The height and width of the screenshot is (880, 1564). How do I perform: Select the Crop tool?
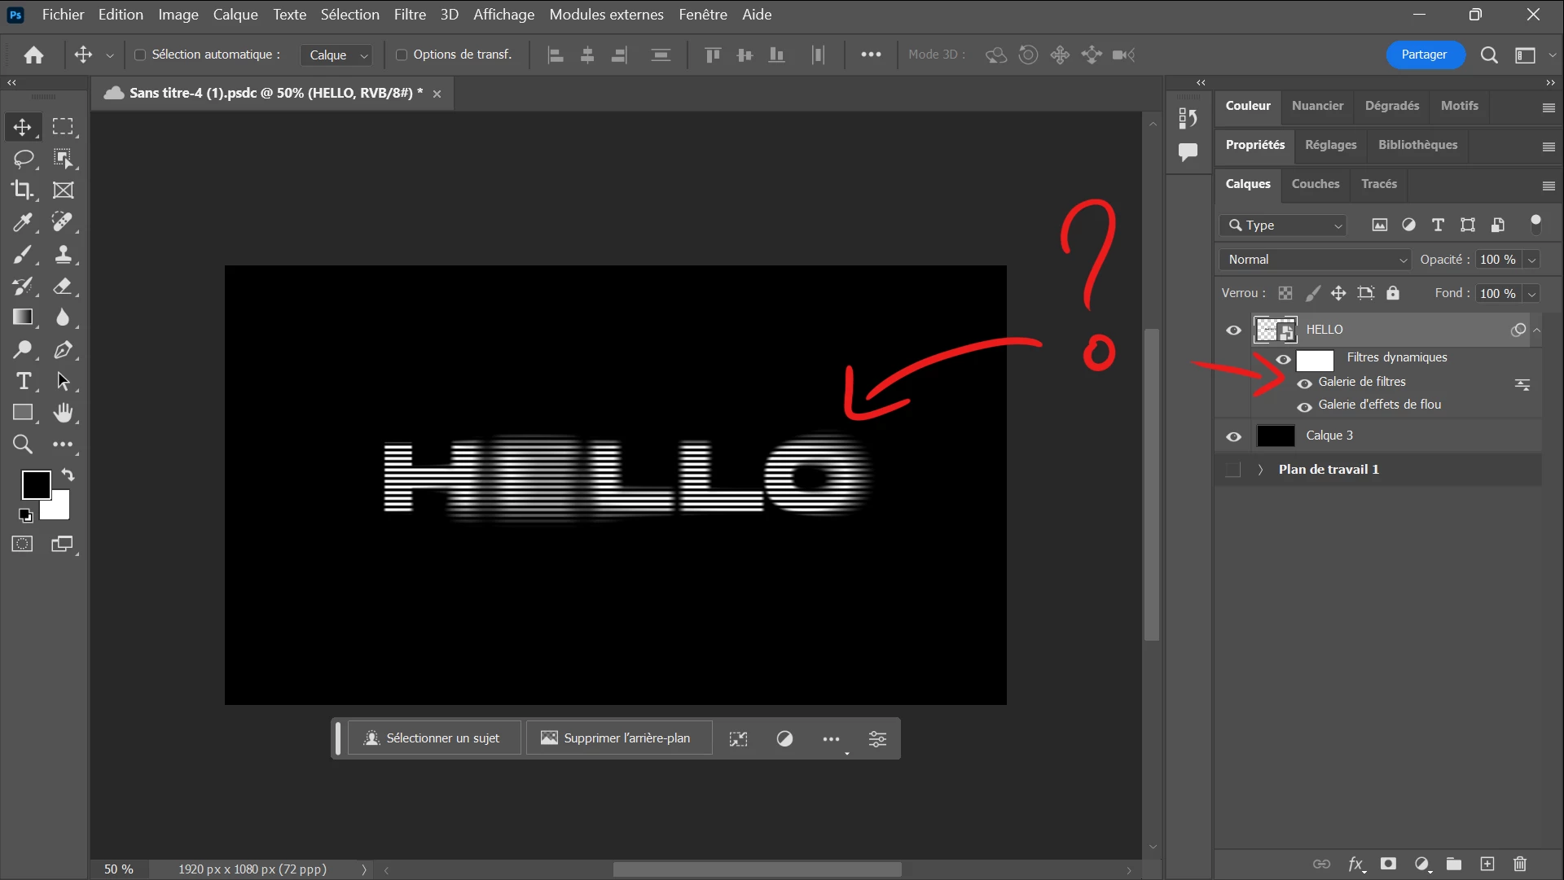pos(23,190)
